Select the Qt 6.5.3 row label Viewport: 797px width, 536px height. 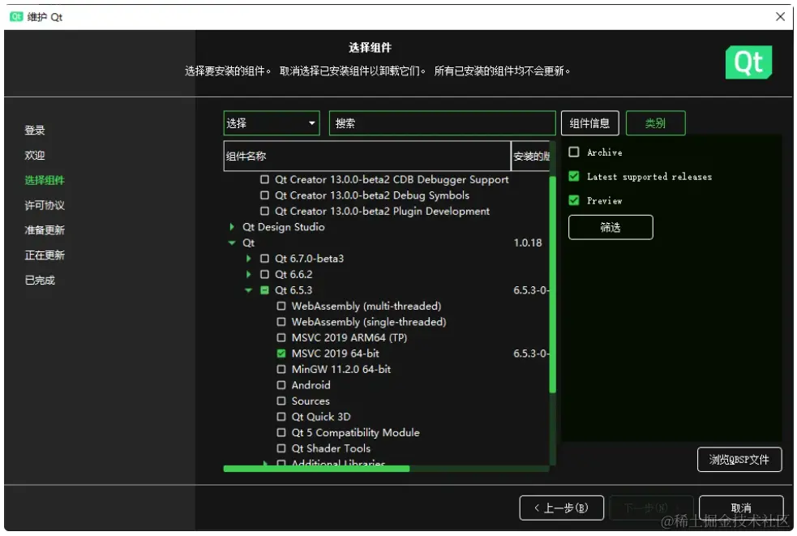click(294, 289)
